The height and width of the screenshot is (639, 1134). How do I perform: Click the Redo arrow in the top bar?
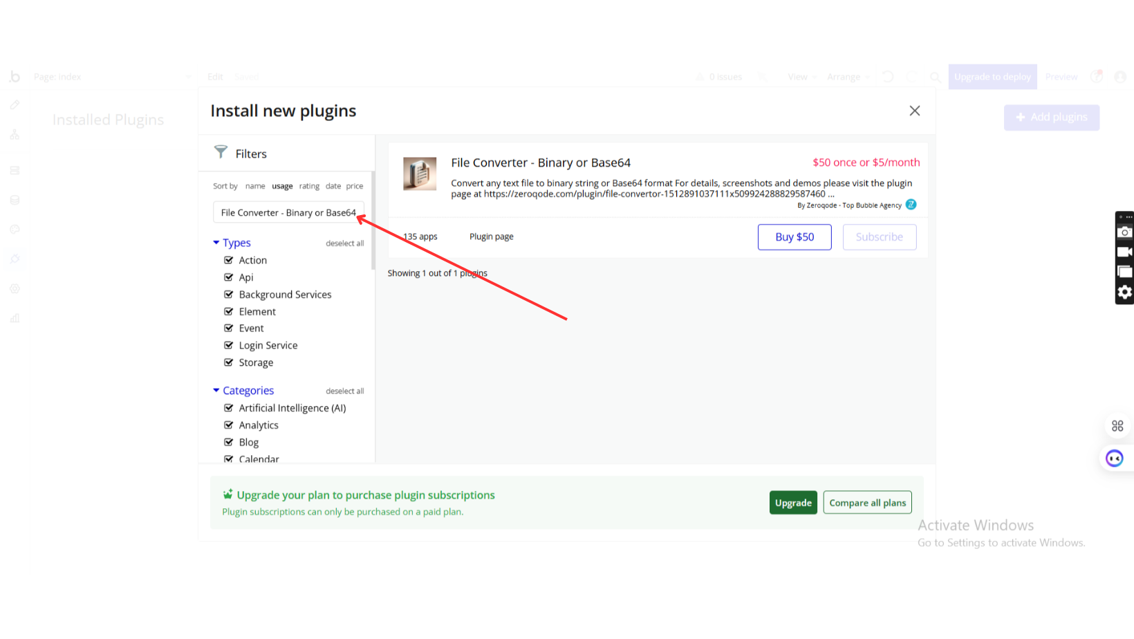coord(912,77)
